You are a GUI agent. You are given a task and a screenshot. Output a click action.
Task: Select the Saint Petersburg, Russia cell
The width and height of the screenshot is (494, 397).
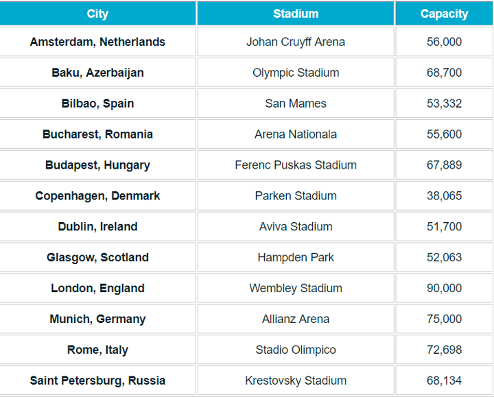tap(97, 381)
